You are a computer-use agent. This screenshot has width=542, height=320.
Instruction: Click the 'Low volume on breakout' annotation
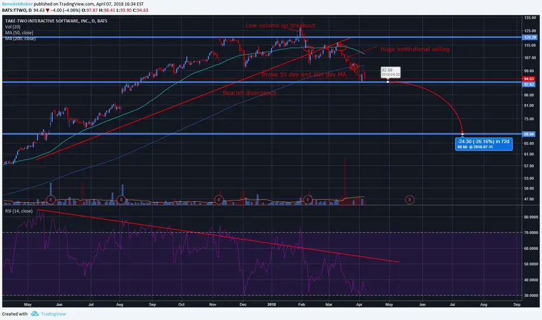point(280,25)
